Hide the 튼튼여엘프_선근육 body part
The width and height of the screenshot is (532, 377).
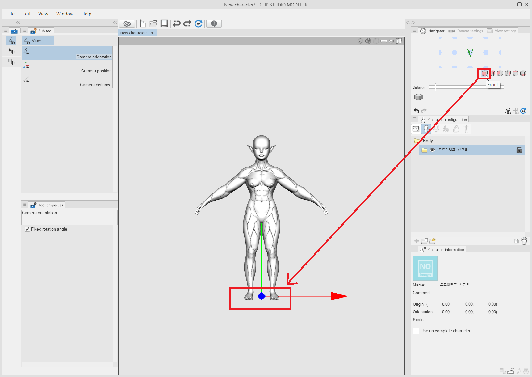point(432,150)
